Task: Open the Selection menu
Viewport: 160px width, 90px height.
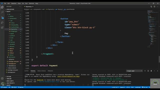Action: (14, 3)
